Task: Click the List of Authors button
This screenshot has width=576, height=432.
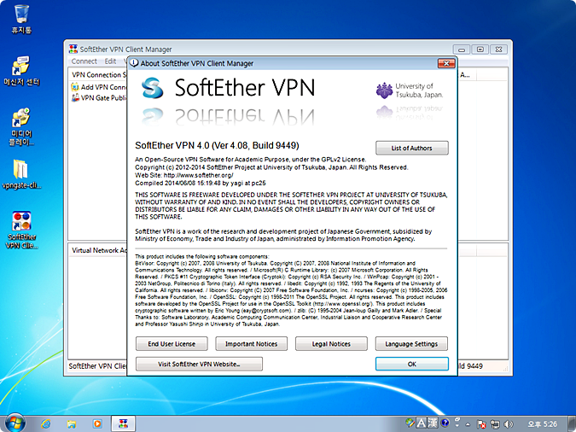Action: (412, 148)
